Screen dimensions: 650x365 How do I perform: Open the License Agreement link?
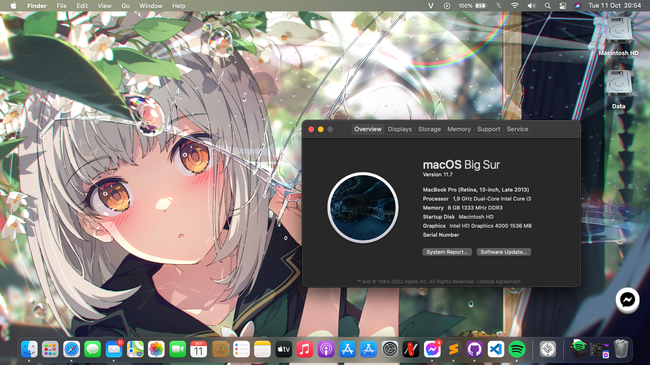click(x=499, y=281)
